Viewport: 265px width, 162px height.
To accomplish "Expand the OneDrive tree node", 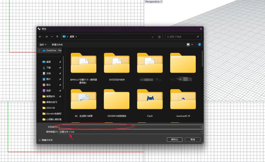I will click(40, 51).
